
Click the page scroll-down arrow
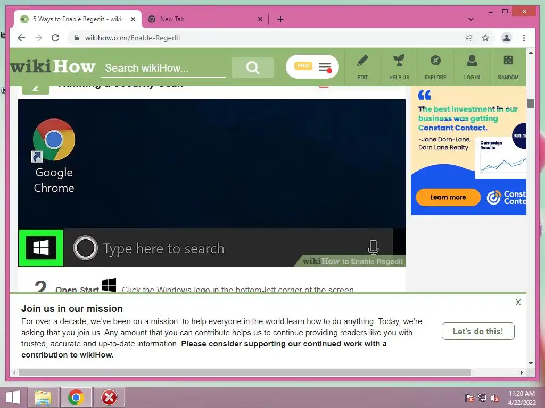(531, 363)
